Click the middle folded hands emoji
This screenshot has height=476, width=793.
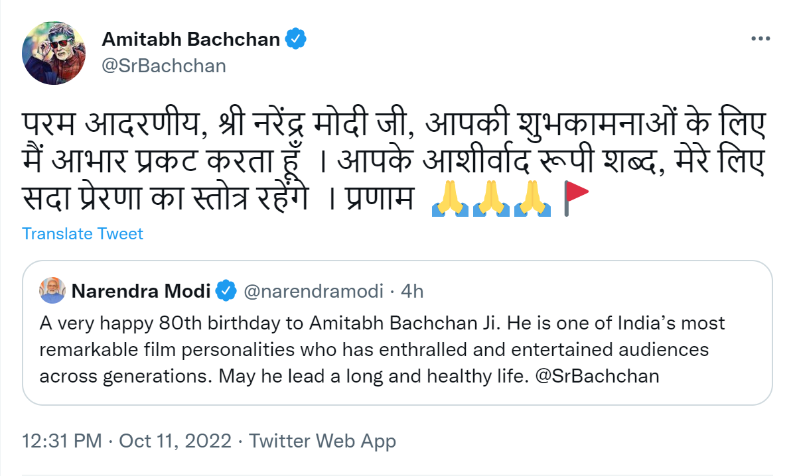491,199
